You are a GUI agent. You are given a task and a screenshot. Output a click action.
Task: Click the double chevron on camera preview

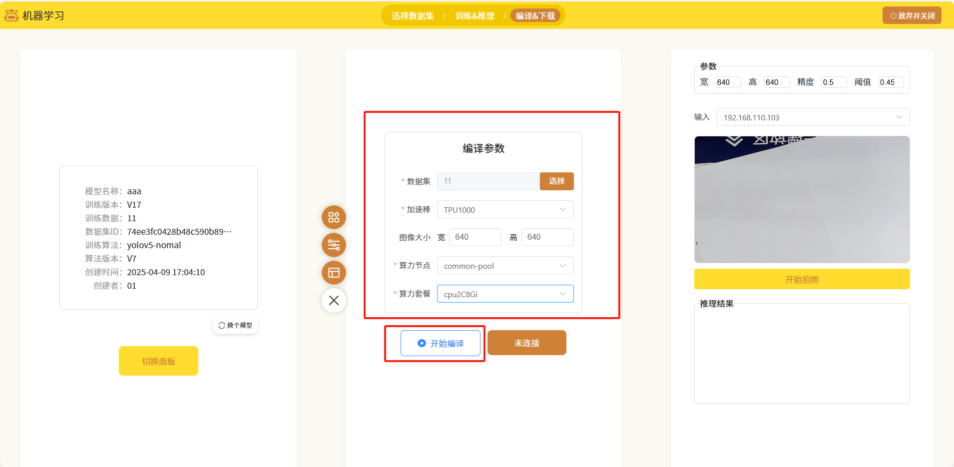point(734,141)
